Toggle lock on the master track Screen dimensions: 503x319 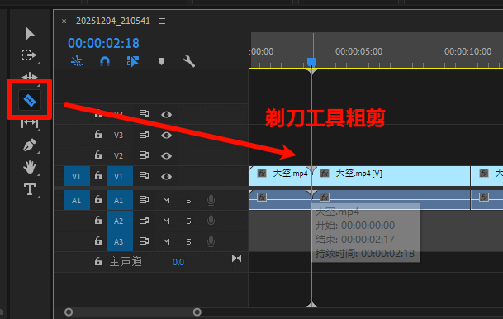pyautogui.click(x=98, y=261)
